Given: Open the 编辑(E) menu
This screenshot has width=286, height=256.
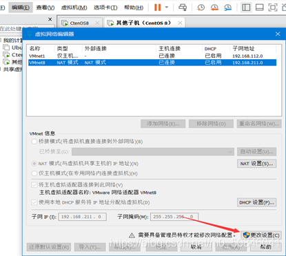Looking at the screenshot, I should click(21, 8).
